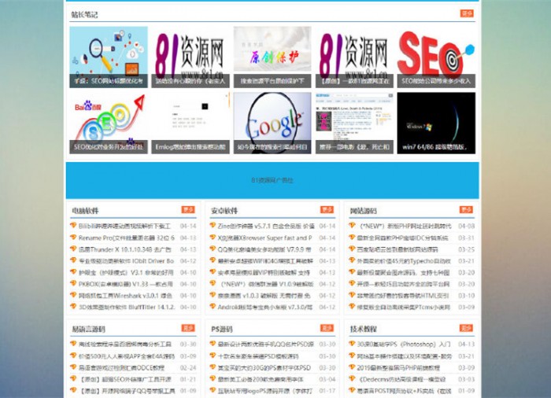Image resolution: width=551 pixels, height=398 pixels.
Task: Click the 技术教程 section heading
Action: [x=364, y=329]
